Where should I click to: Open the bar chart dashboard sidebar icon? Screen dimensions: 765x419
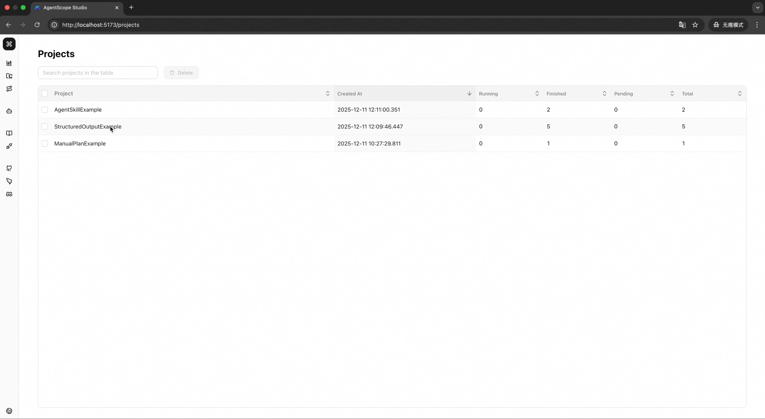[9, 63]
